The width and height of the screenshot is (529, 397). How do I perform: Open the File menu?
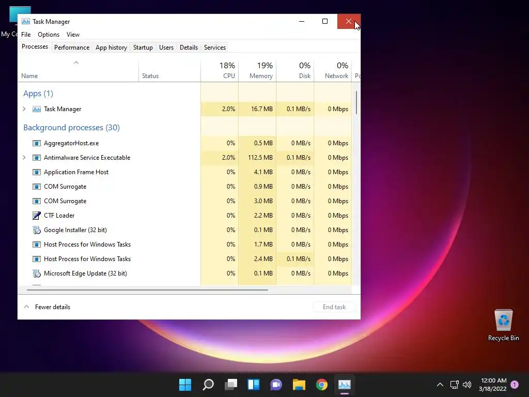pyautogui.click(x=26, y=35)
